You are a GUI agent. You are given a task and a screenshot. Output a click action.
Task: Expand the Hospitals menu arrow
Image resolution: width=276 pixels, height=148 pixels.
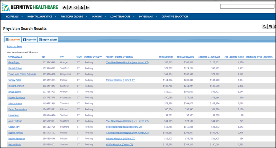tap(22, 16)
